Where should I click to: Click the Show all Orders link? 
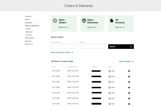[x=126, y=61]
